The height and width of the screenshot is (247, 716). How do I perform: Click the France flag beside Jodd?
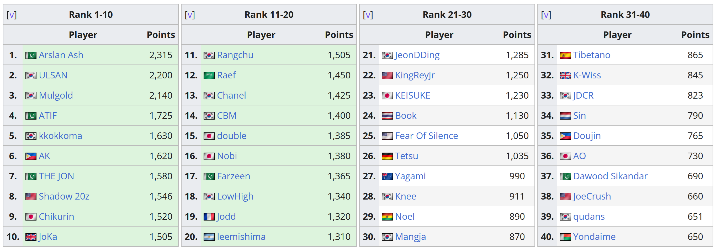coord(209,217)
